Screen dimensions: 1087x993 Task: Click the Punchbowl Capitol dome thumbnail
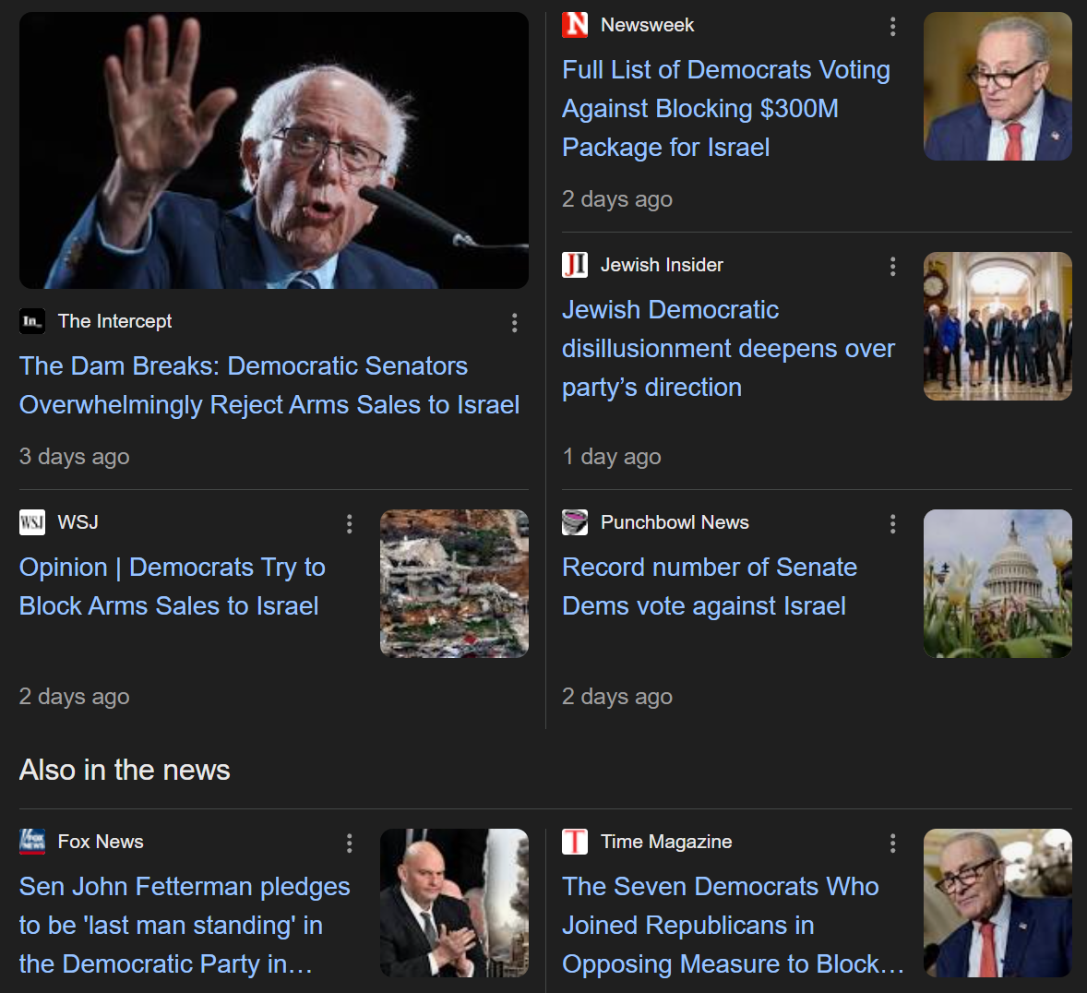click(997, 584)
